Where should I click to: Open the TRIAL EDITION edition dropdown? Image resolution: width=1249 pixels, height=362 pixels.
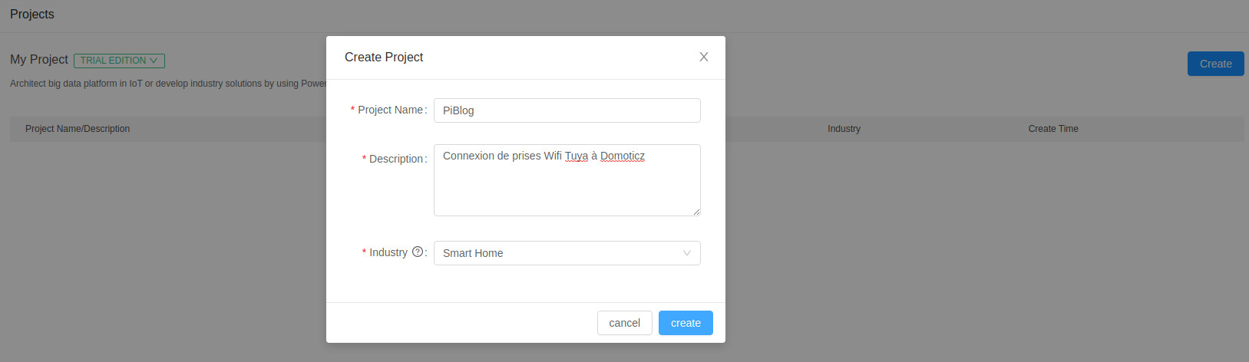coord(119,61)
